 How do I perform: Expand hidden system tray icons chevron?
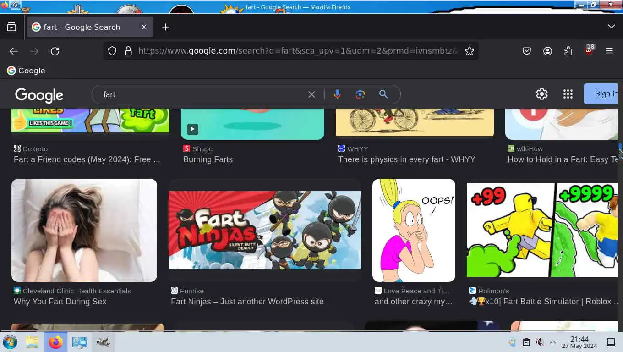pos(552,342)
